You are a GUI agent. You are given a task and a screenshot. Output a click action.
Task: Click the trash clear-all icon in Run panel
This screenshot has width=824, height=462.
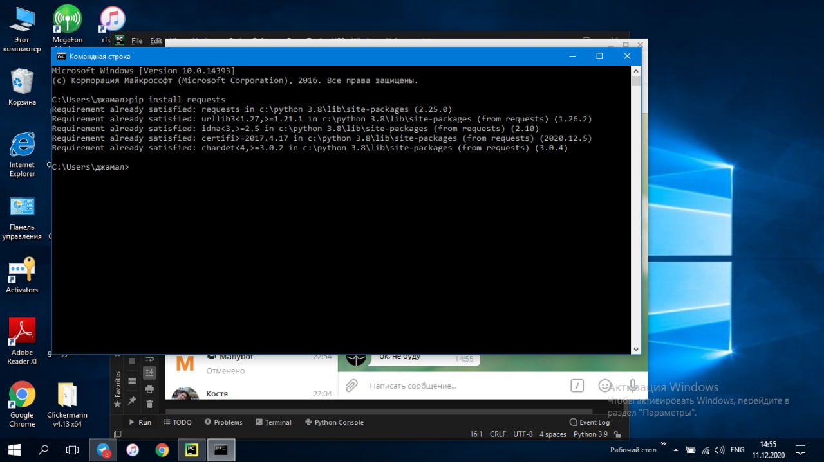pos(149,404)
